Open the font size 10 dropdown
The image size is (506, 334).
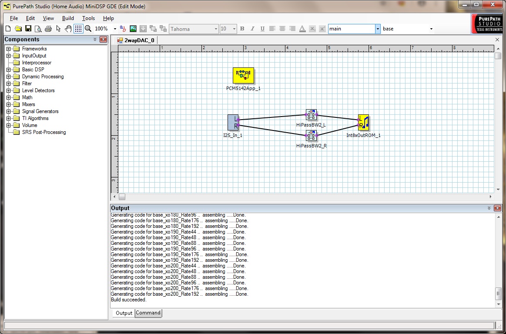pyautogui.click(x=234, y=29)
